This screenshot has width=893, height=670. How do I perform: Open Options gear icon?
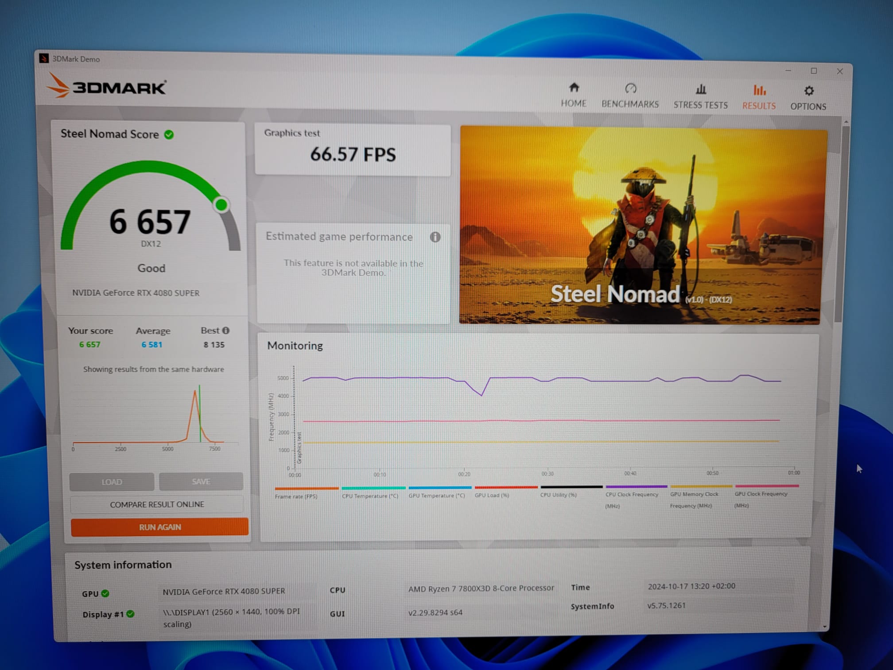809,91
